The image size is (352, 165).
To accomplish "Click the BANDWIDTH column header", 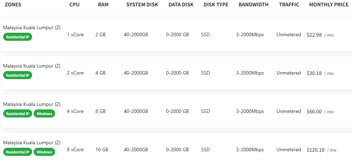I will tap(253, 5).
